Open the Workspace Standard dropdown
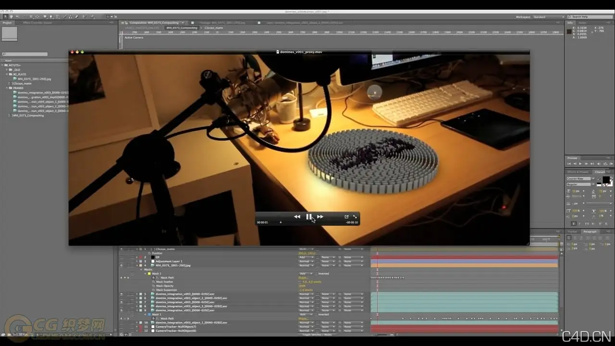 549,17
